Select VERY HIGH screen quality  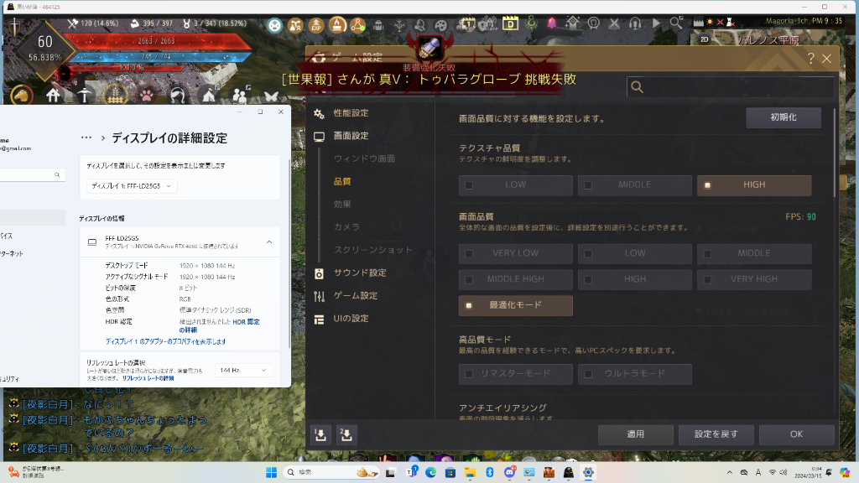[x=754, y=279]
